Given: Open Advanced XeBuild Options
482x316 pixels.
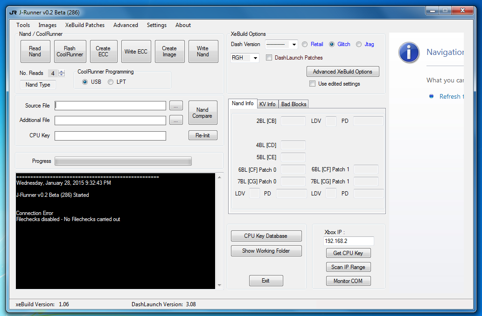Looking at the screenshot, I should pyautogui.click(x=342, y=71).
